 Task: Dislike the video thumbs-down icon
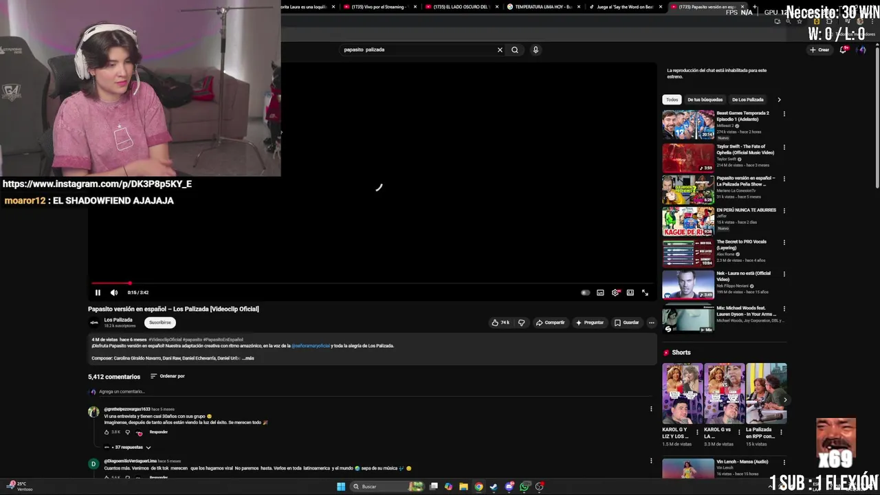pos(521,322)
